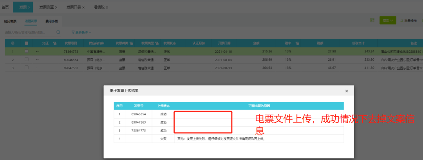This screenshot has width=423, height=160.
Task: Switch to the 发票测算 tab
Action: coord(46,7)
